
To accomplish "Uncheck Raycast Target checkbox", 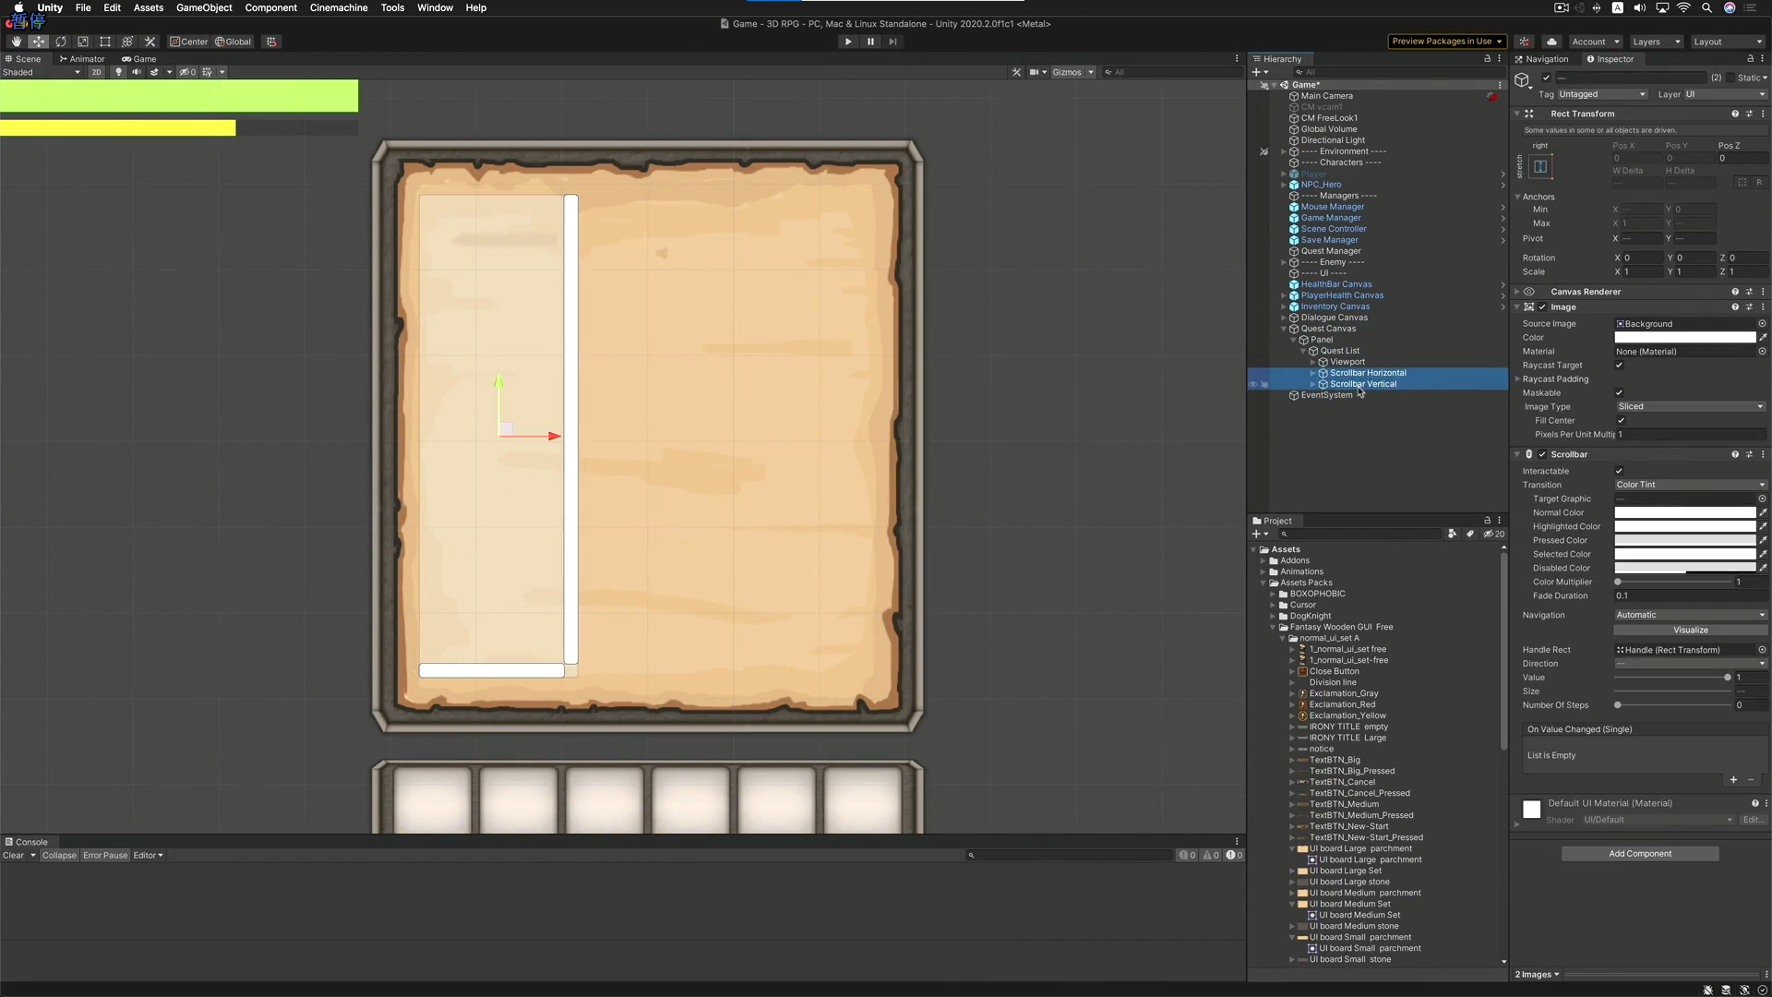I will [1619, 366].
